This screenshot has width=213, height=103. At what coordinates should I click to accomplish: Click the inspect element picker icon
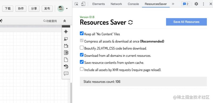pyautogui.click(x=76, y=4)
